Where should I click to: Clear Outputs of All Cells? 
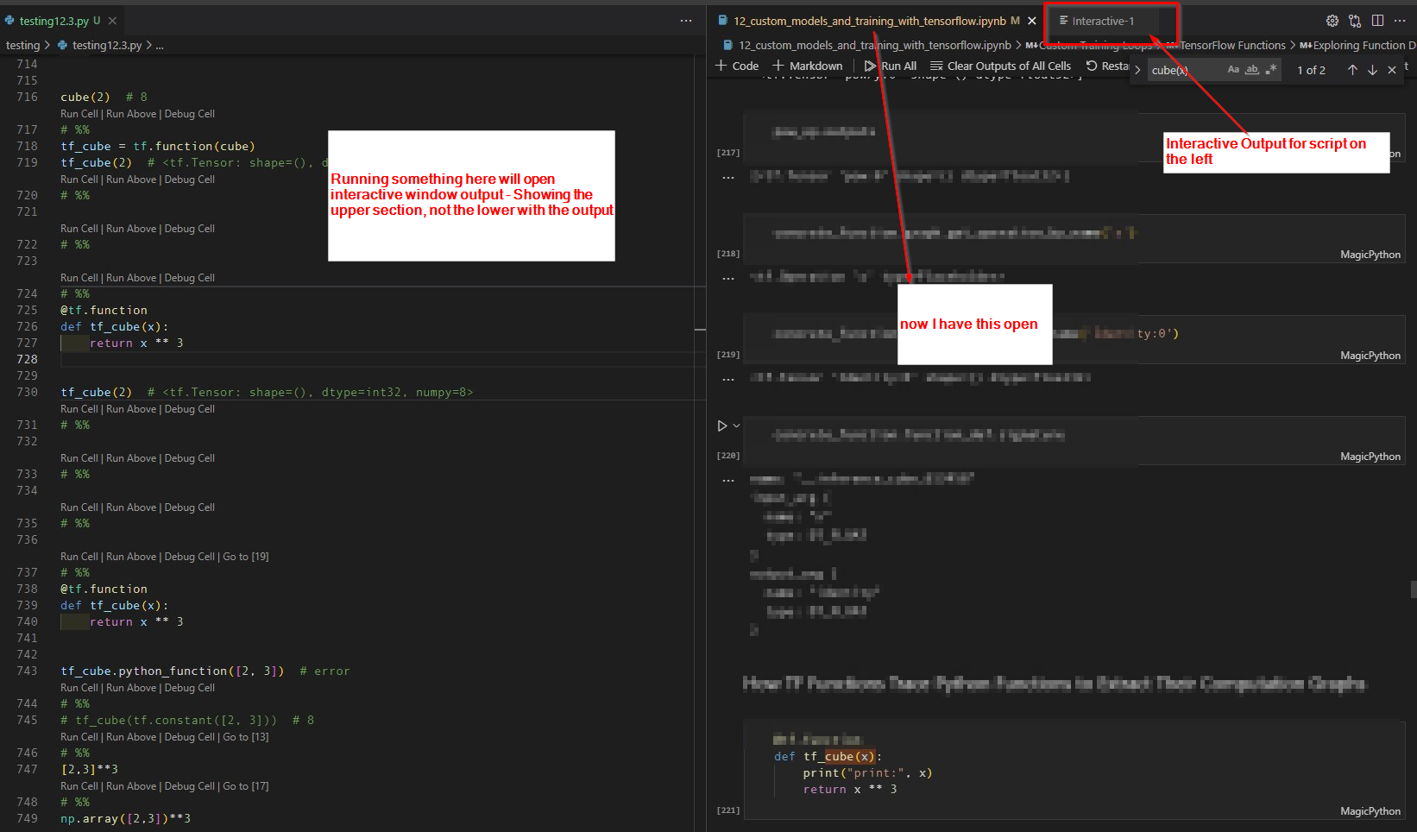pyautogui.click(x=1000, y=66)
